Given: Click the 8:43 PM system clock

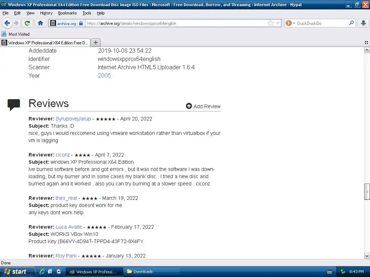Looking at the screenshot, I should (356, 272).
